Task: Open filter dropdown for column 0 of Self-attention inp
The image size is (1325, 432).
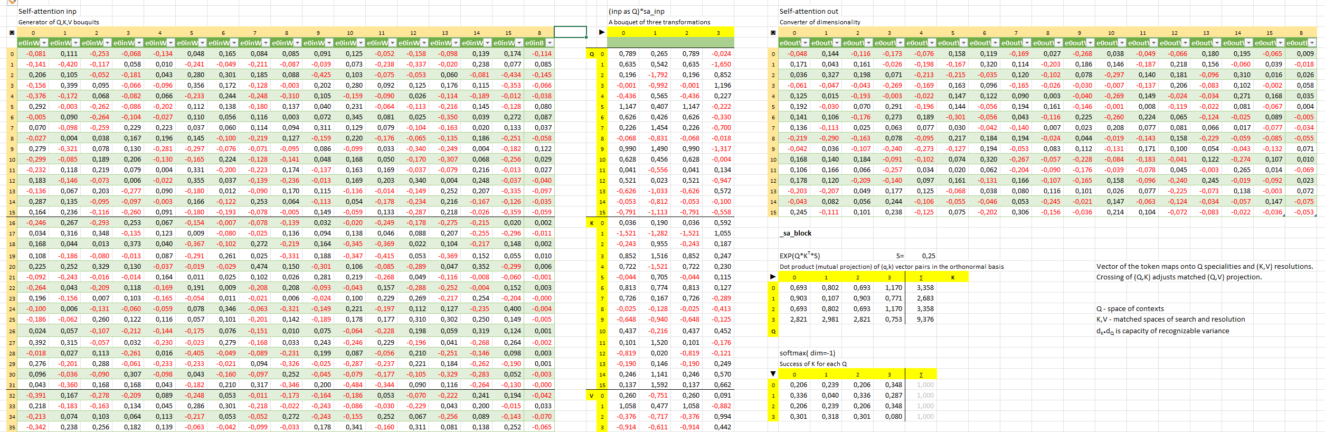Action: [44, 43]
